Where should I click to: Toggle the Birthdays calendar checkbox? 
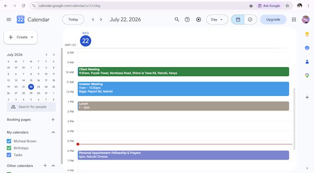coord(9,148)
